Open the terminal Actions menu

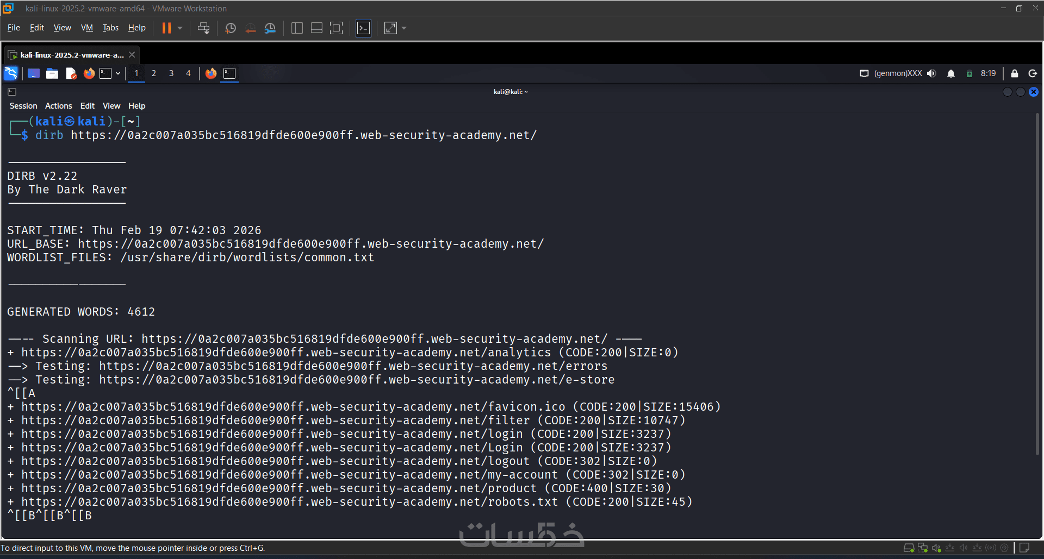tap(59, 106)
